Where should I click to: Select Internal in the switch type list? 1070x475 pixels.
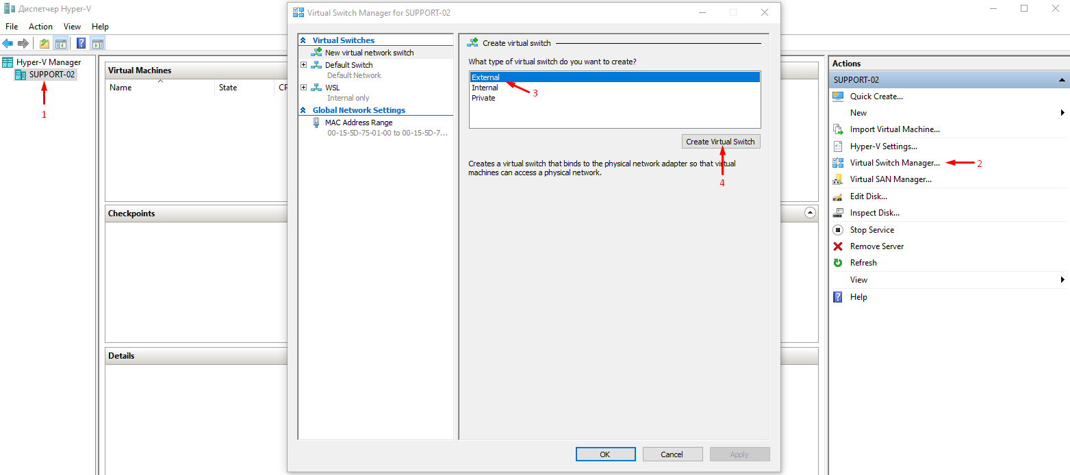coord(485,87)
